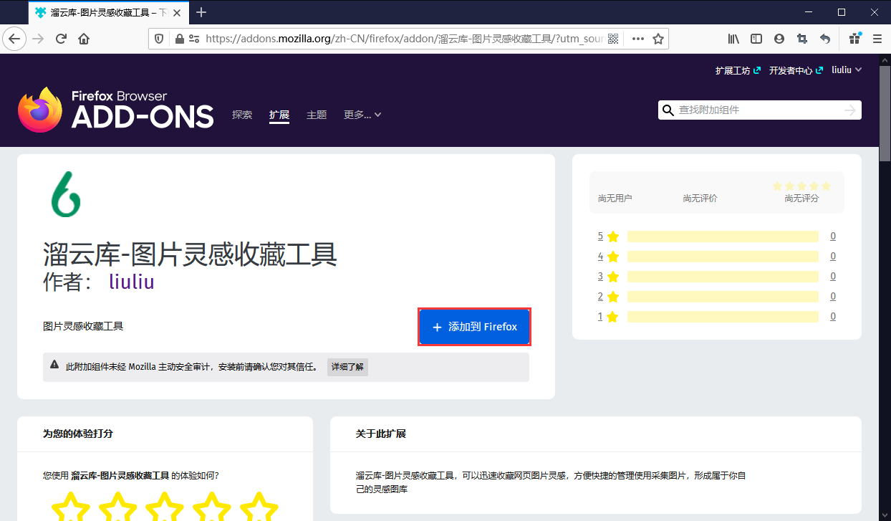Rate the add-on five stars
Viewport: 891px width, 521px height.
[259, 507]
